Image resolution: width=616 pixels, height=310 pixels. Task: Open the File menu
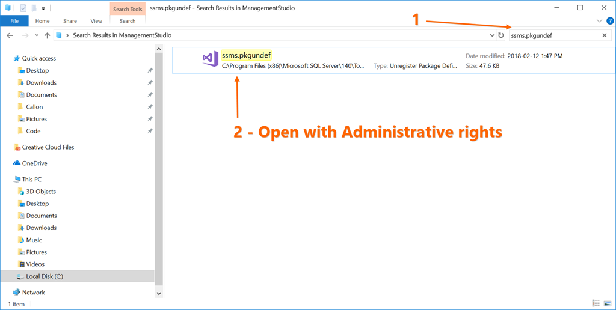coord(14,21)
